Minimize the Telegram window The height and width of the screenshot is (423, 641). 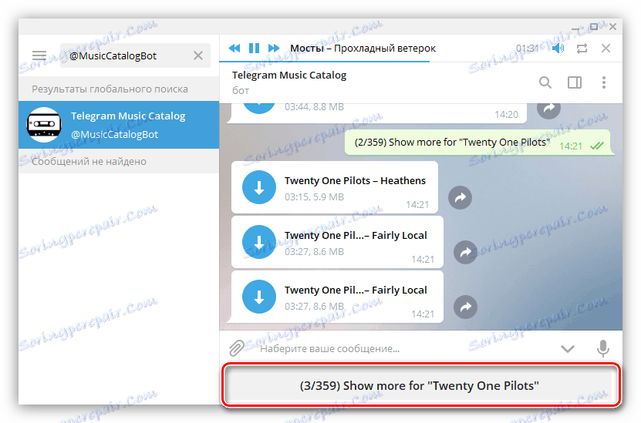coord(576,29)
